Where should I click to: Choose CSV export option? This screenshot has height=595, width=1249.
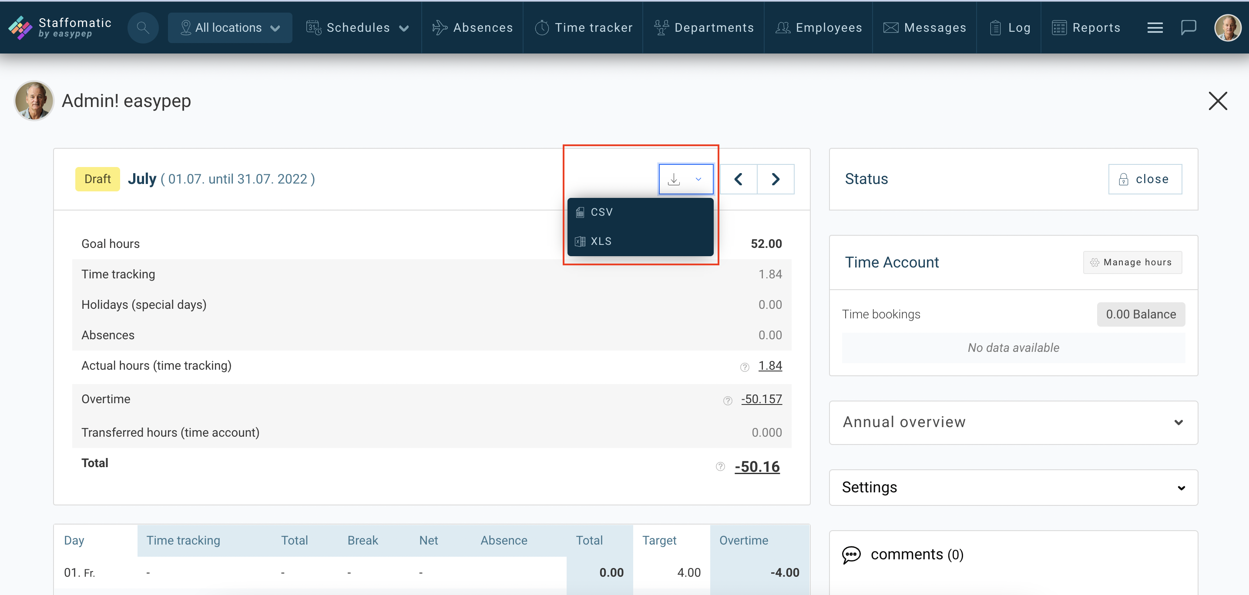tap(640, 212)
